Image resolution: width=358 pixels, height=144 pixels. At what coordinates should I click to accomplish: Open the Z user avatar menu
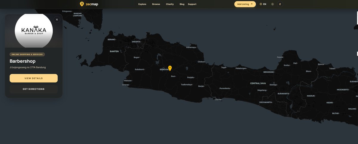pos(280,4)
